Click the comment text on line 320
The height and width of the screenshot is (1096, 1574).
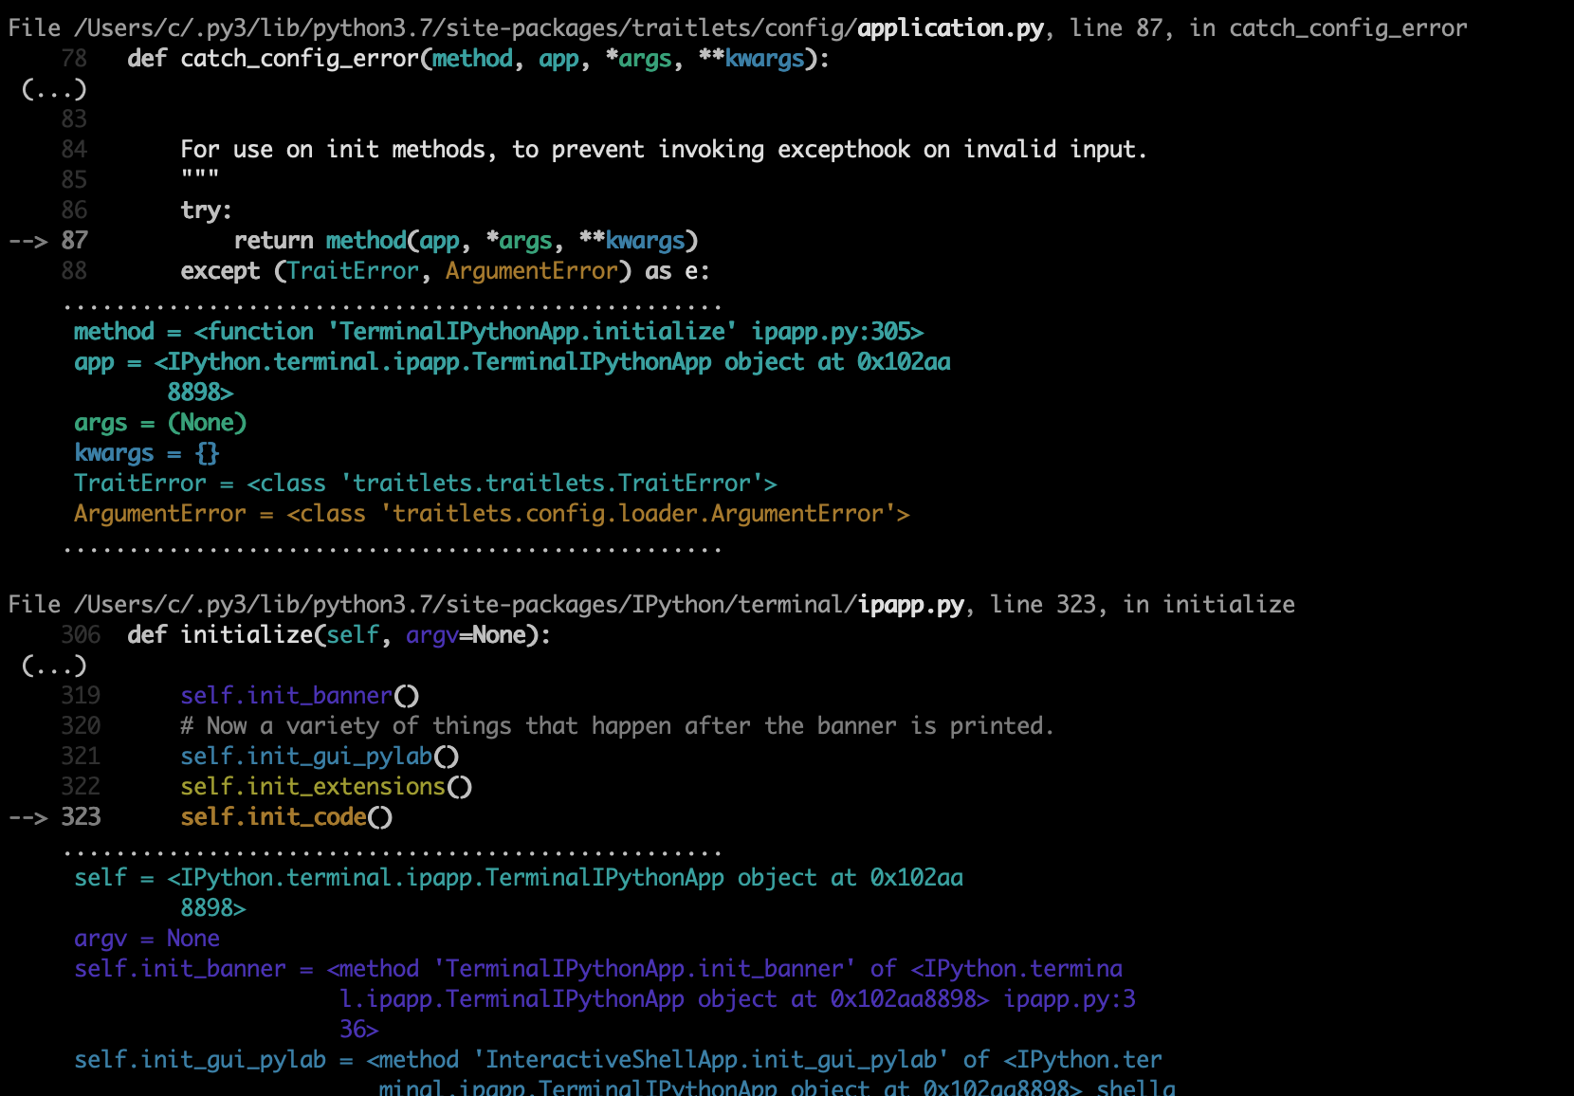(x=616, y=726)
